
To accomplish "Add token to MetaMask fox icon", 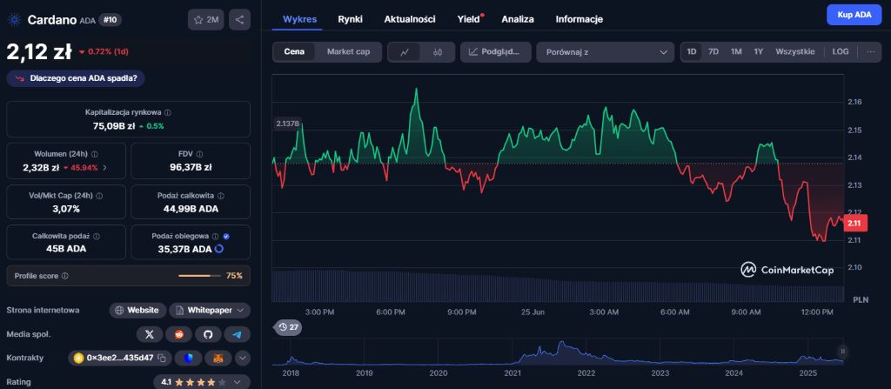I will click(218, 358).
